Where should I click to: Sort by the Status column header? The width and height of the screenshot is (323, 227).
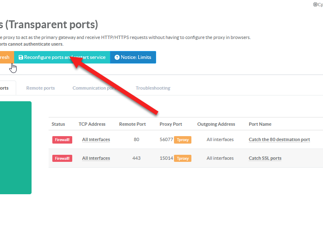(58, 124)
